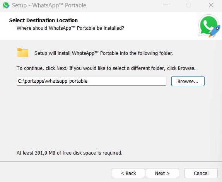The image size is (222, 182).
Task: Click the WhatsApp icon in title bar
Action: coord(6,5)
